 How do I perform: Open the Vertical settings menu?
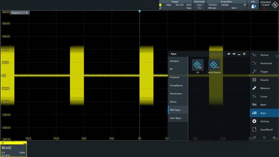(264, 55)
